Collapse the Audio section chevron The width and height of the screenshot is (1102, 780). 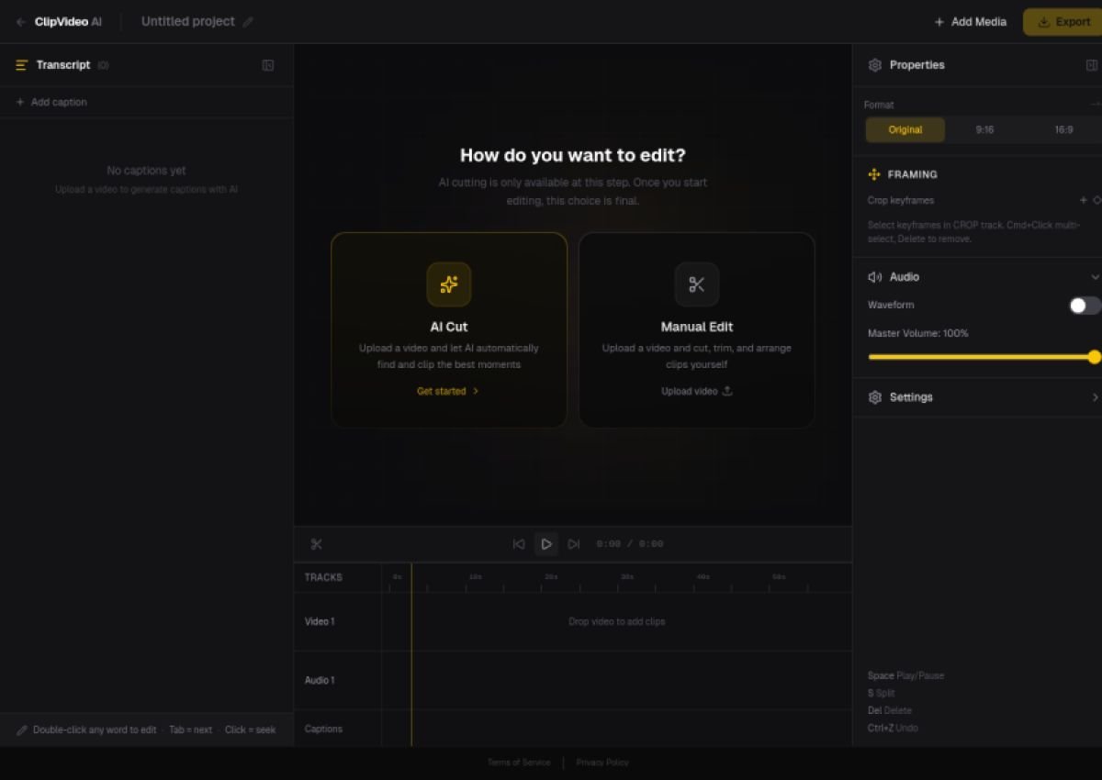coord(1095,277)
